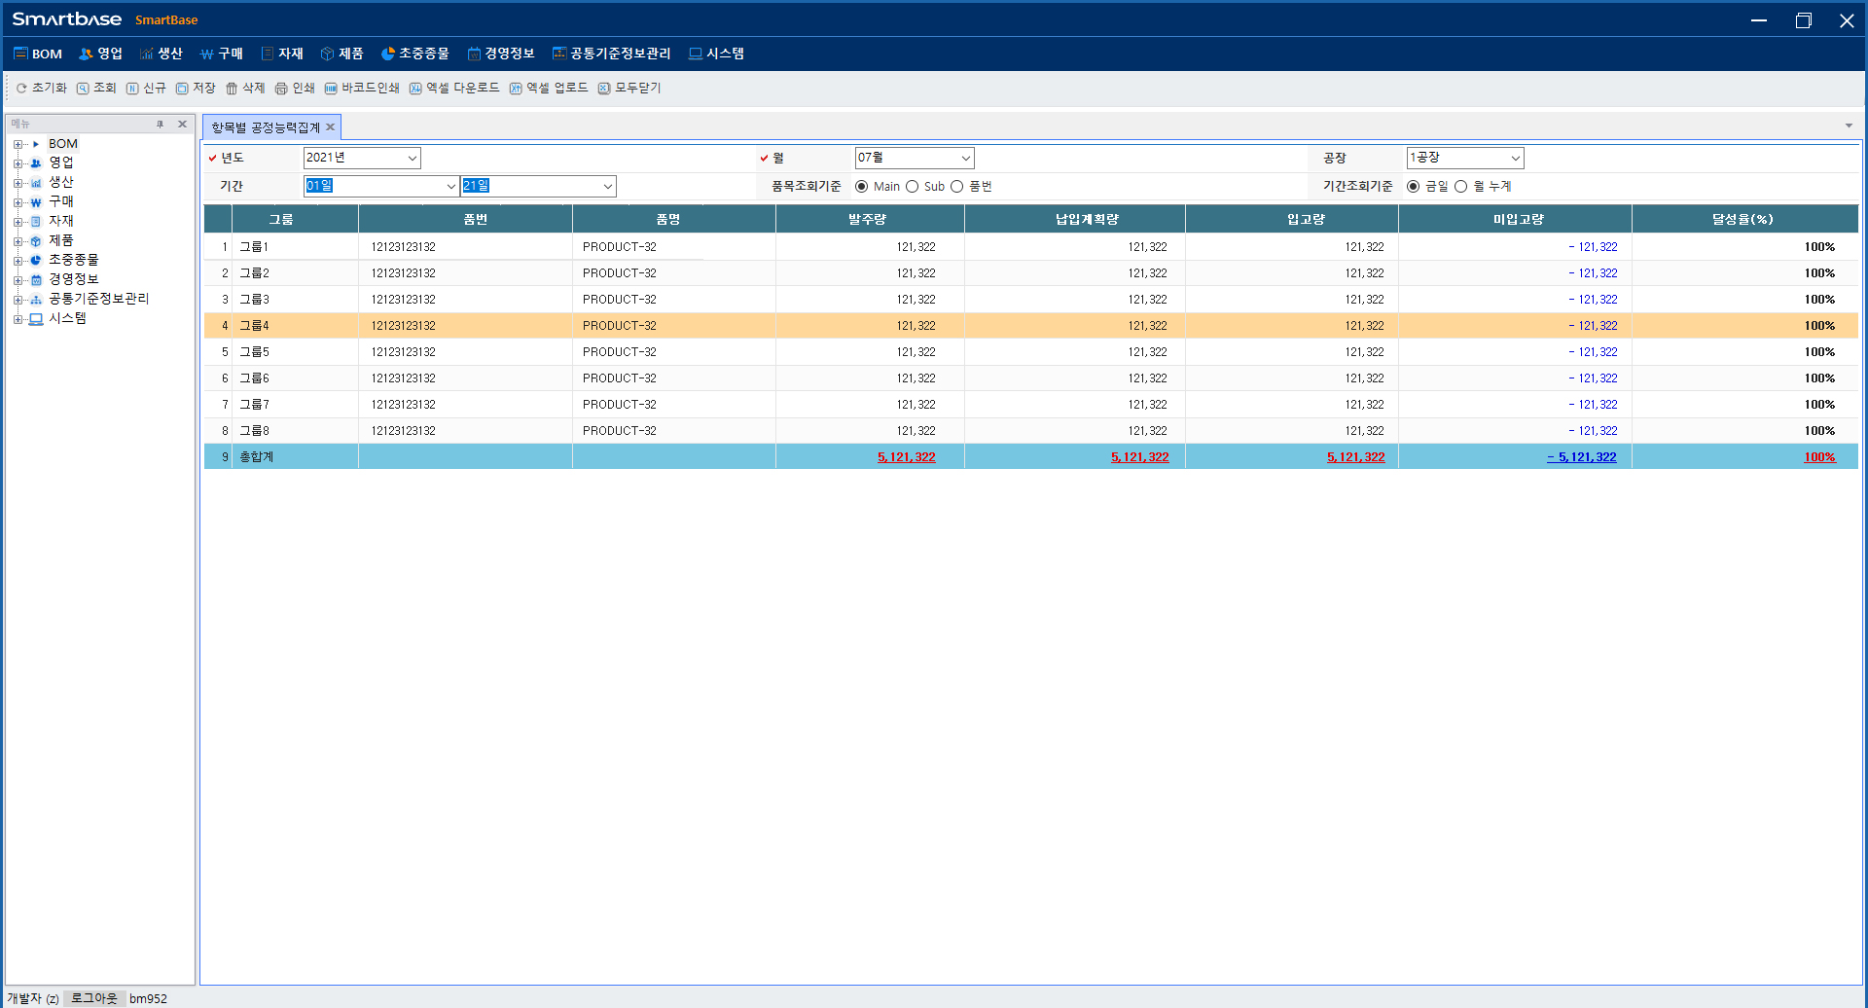Click the 달성율(%) column header

[1744, 219]
